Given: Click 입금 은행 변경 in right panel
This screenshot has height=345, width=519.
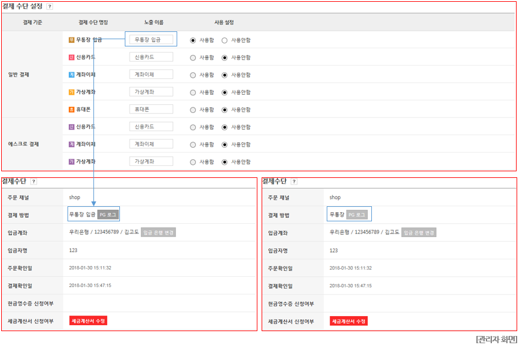Looking at the screenshot, I should pyautogui.click(x=419, y=232).
